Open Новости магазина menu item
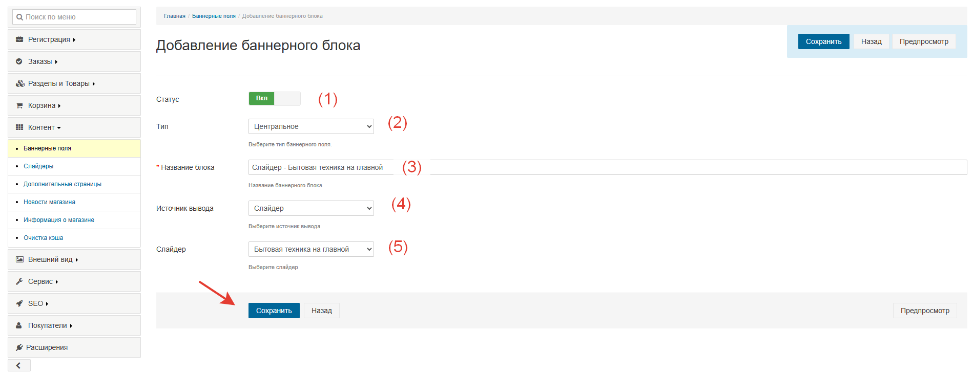Image resolution: width=973 pixels, height=375 pixels. click(49, 202)
